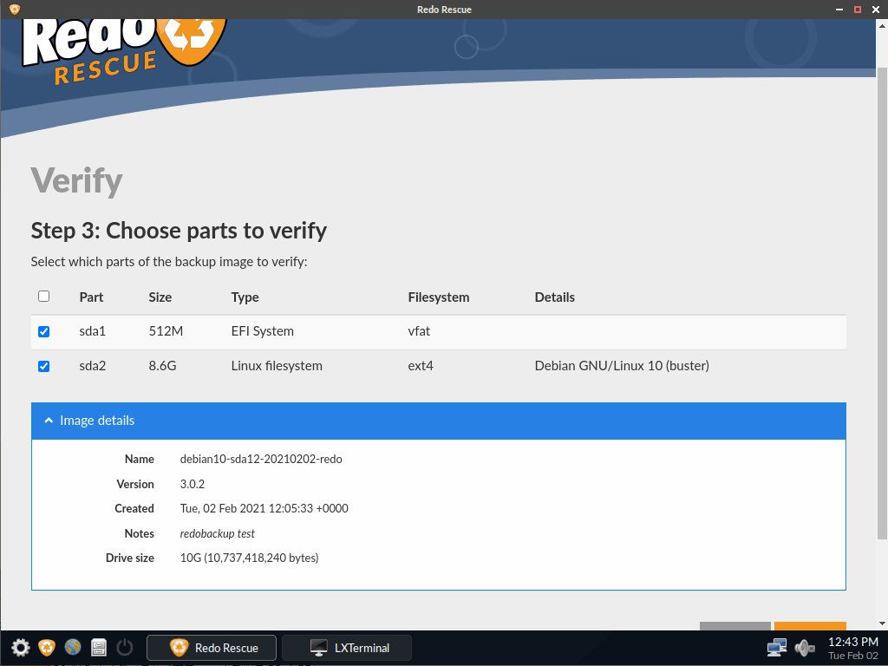
Task: Uncheck the sda2 partition checkbox
Action: pos(43,367)
